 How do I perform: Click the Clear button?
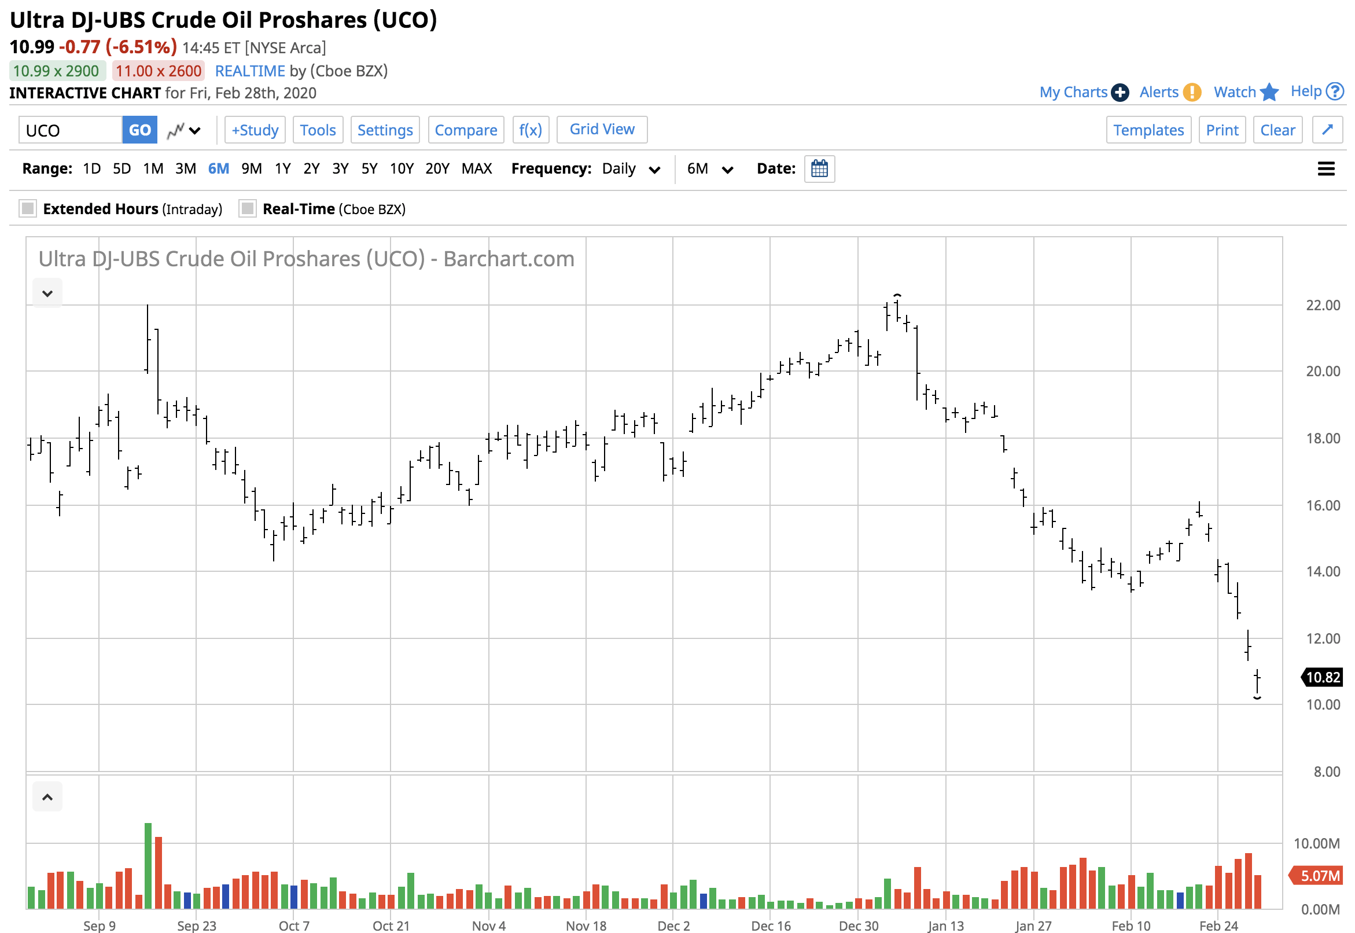(1277, 130)
